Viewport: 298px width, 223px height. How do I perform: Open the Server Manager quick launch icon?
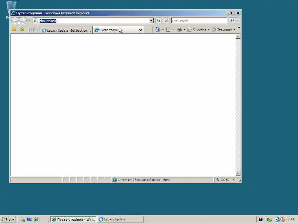click(23, 220)
